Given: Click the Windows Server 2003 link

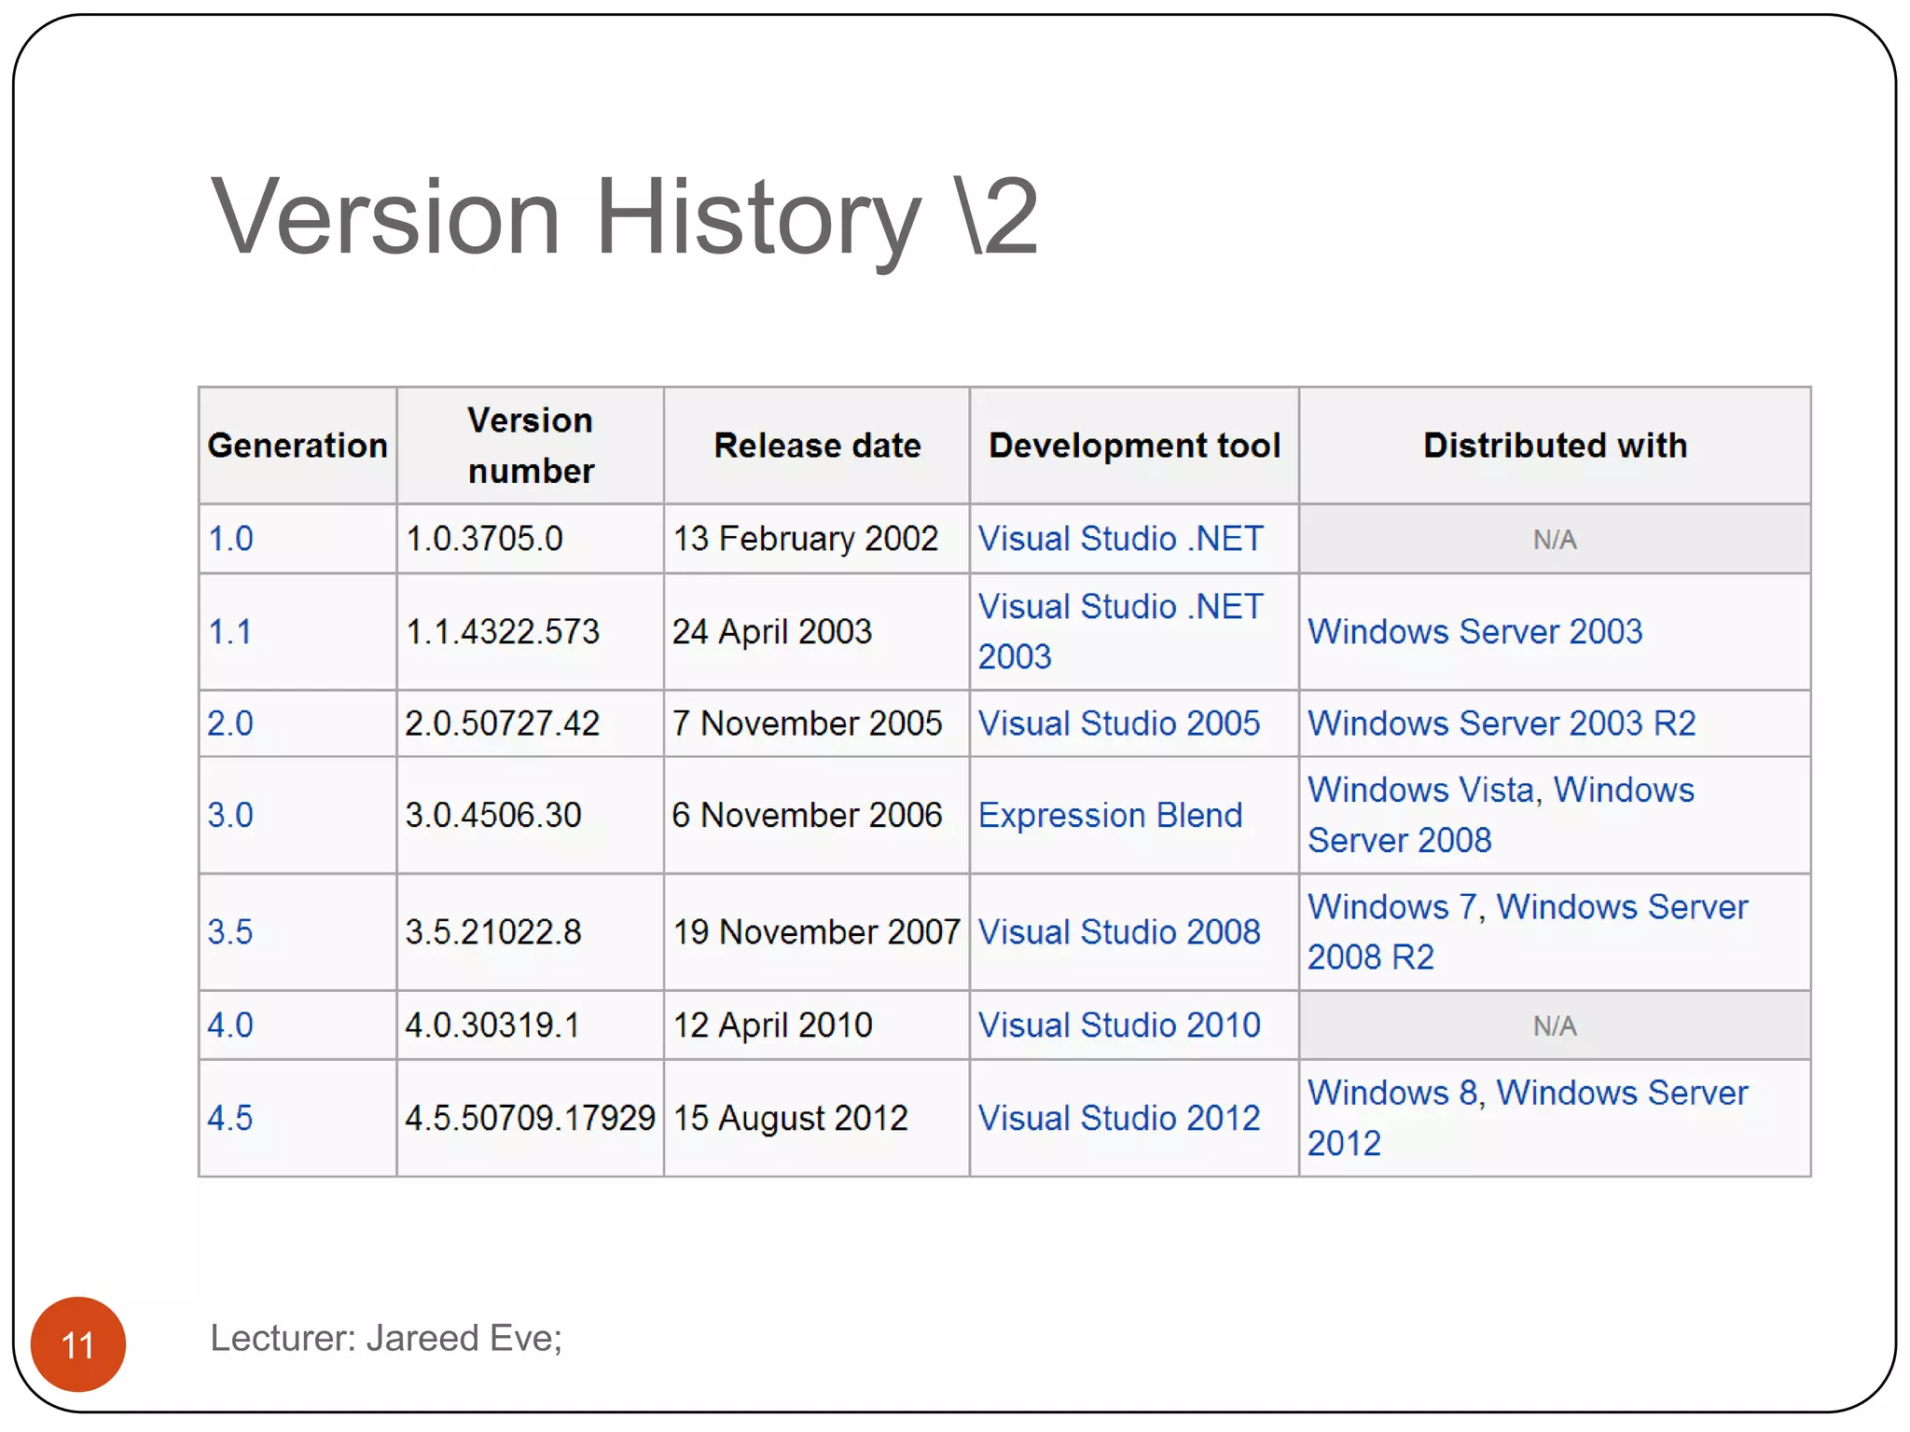Looking at the screenshot, I should (1474, 632).
